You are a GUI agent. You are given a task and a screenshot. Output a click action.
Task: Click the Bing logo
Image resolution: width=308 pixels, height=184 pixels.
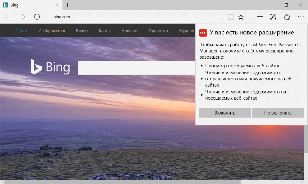tap(50, 67)
